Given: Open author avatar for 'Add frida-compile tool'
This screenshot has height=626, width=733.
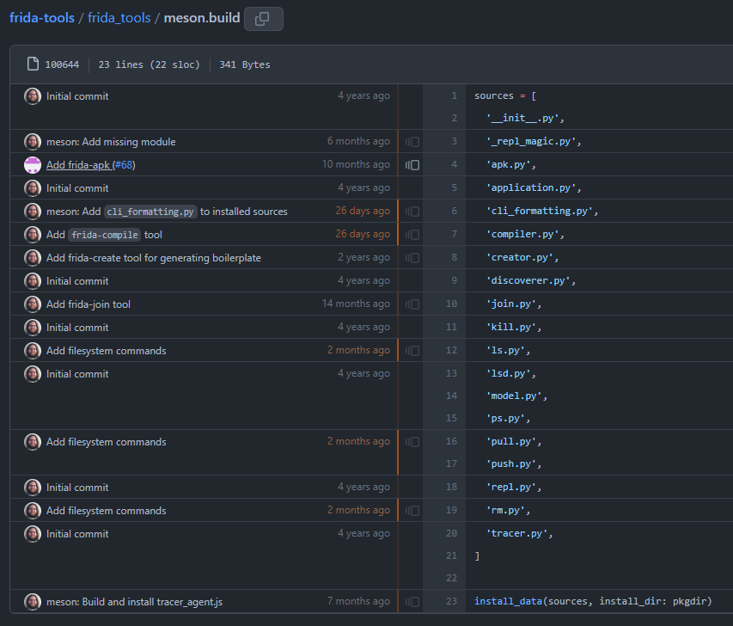Looking at the screenshot, I should (33, 235).
